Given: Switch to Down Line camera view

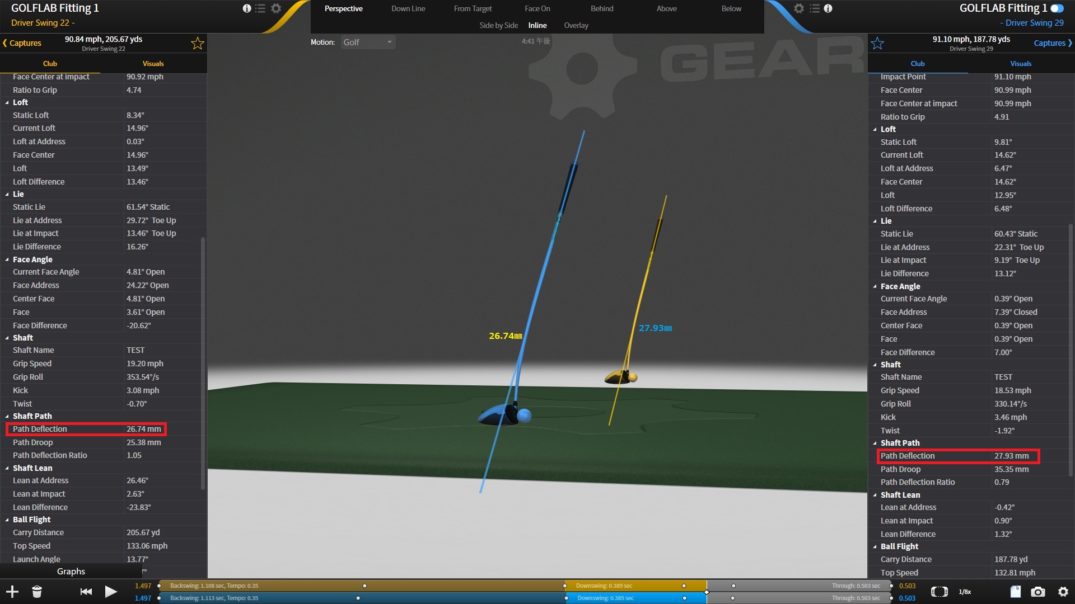Looking at the screenshot, I should pos(408,8).
